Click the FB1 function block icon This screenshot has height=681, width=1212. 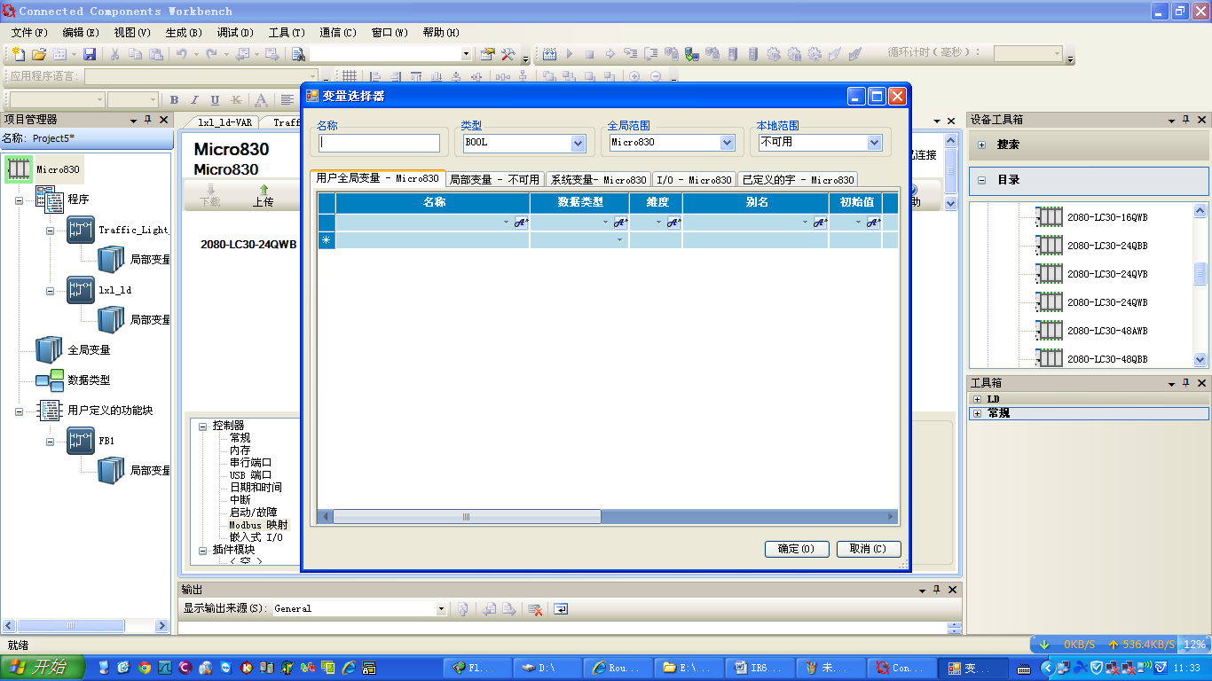pyautogui.click(x=81, y=440)
